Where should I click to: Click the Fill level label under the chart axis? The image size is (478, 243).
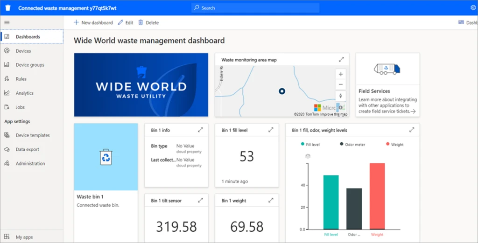click(x=331, y=235)
